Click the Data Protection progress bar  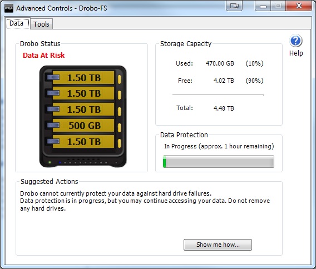219,161
